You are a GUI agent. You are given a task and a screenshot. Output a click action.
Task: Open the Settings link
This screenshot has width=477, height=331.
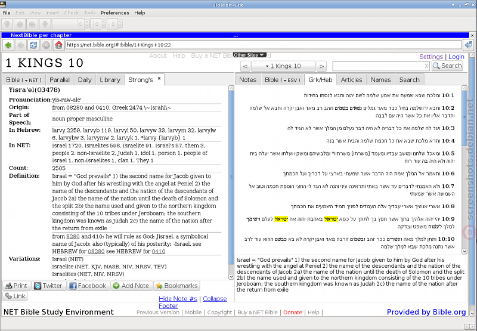(x=430, y=57)
